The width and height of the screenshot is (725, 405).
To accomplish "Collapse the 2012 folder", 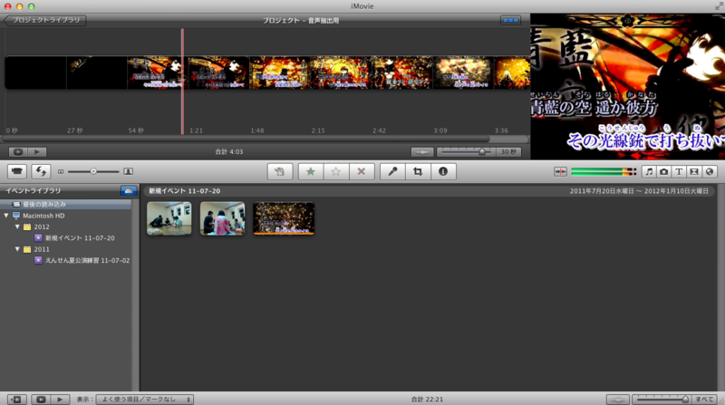I will point(17,227).
